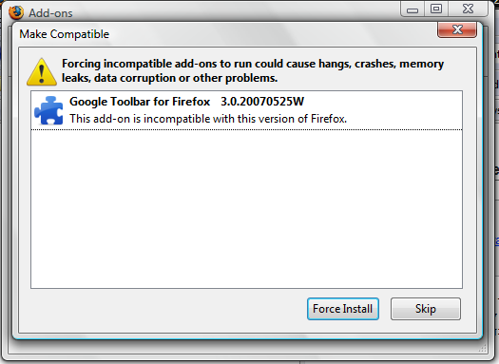
Task: Grab the resize grip at the window corner
Action: 483,349
